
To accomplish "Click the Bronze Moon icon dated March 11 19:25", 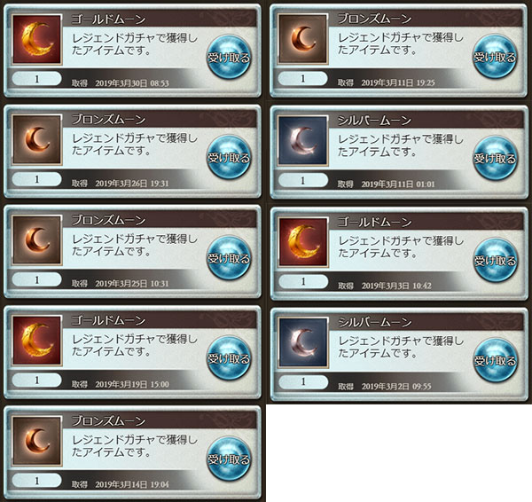I will click(303, 39).
